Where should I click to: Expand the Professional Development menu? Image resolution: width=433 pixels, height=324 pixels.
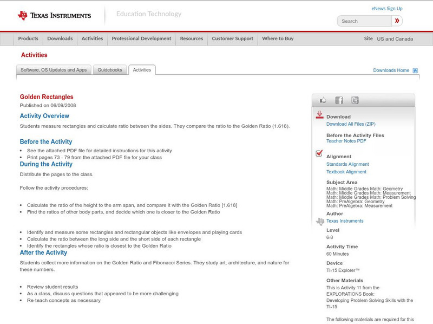141,39
